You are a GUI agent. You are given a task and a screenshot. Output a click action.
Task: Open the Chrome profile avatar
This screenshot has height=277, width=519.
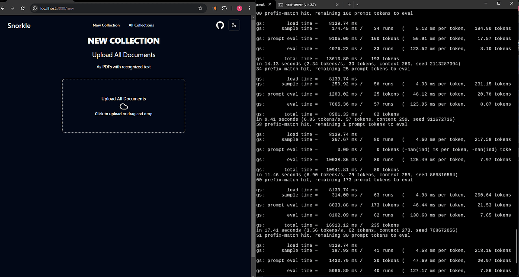pos(239,8)
